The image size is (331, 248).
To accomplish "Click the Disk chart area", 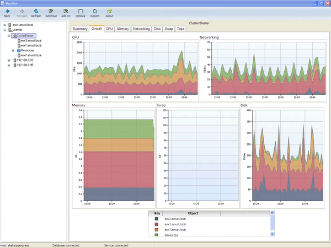I will (282, 158).
